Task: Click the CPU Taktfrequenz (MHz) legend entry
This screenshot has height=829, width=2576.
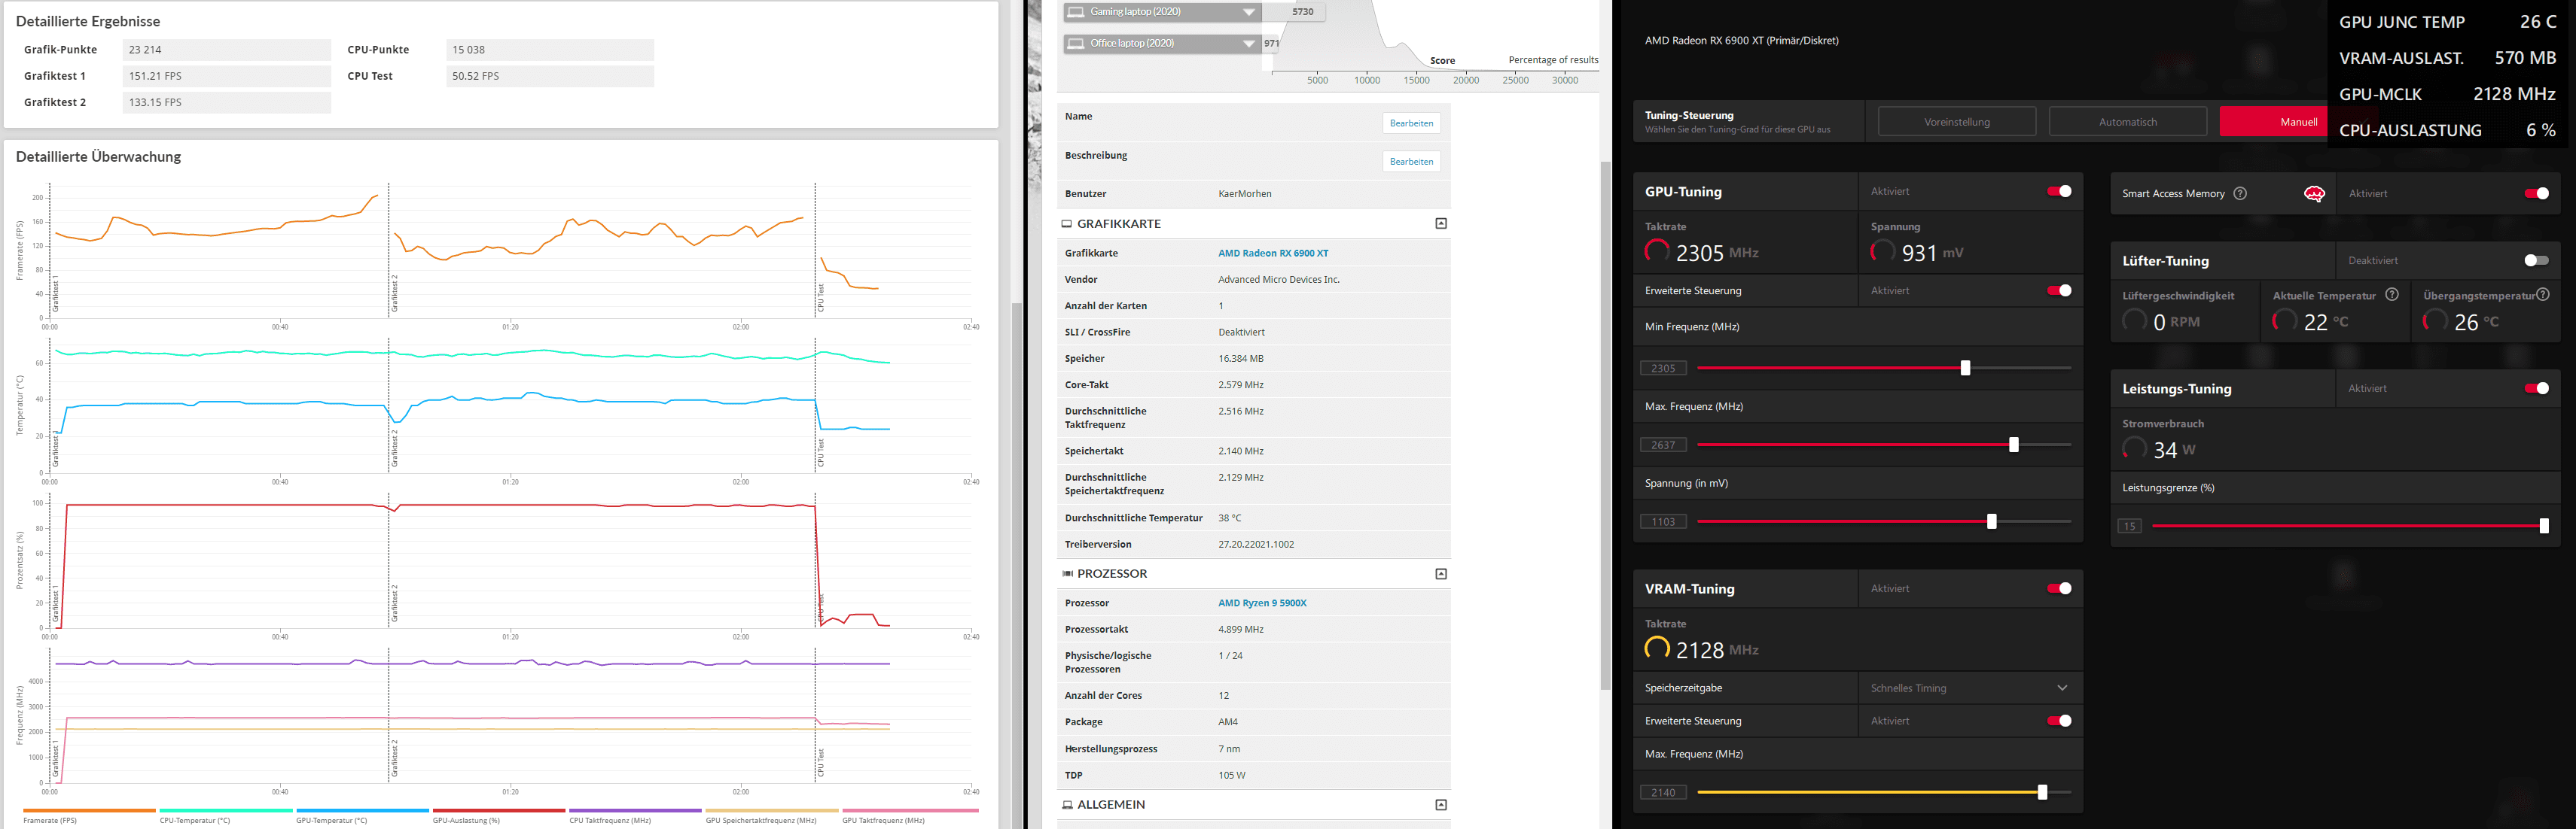Action: [635, 816]
